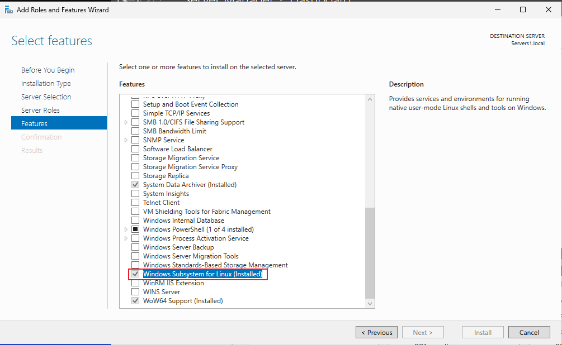Minimize the Add Roles and Features Wizard

tap(498, 9)
